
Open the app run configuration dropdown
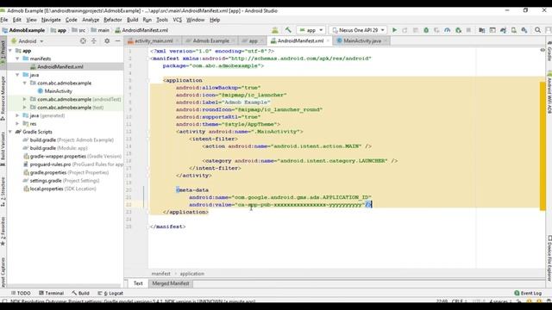coord(310,30)
